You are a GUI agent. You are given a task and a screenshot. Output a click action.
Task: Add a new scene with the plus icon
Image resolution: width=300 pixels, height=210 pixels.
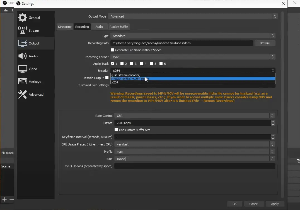click(4, 199)
